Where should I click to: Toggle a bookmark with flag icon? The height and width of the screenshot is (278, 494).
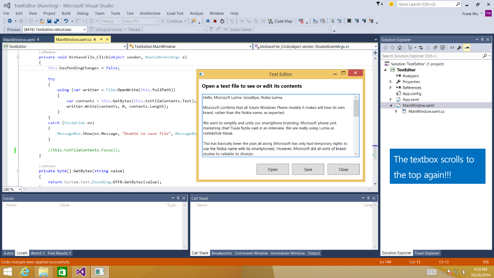(349, 21)
